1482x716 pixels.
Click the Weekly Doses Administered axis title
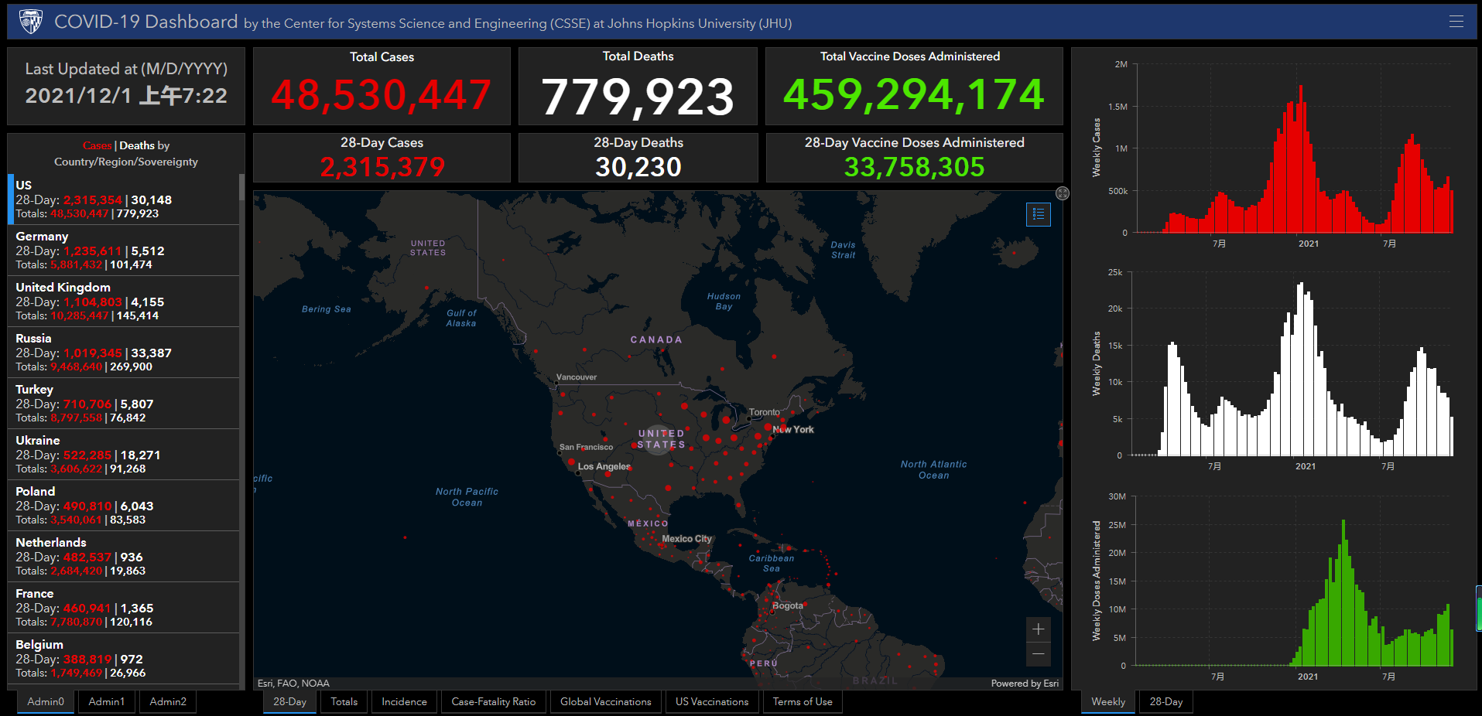click(1097, 581)
